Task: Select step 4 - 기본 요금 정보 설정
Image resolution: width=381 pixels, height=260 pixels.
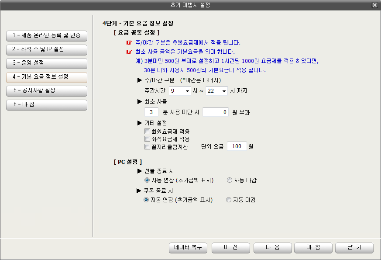Action: pyautogui.click(x=47, y=77)
